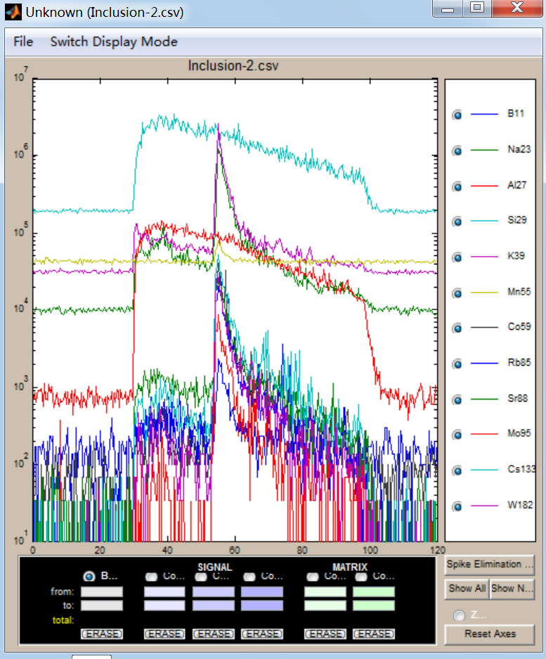This screenshot has height=659, width=546.
Task: Click the Show All button
Action: point(467,589)
